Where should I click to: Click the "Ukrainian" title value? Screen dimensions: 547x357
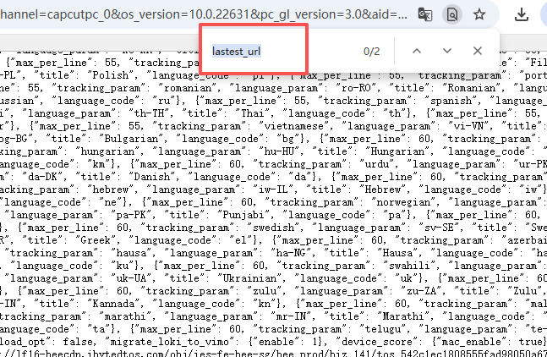click(x=250, y=278)
